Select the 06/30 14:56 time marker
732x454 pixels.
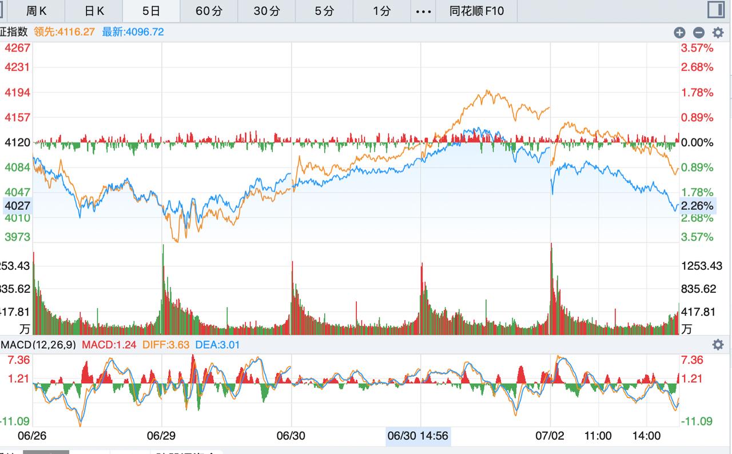point(418,436)
